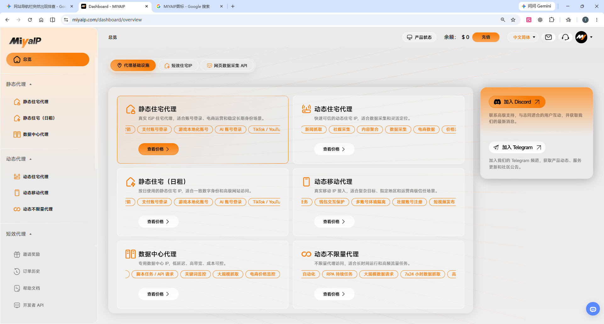
Task: Open browser three-dot menu
Action: [x=597, y=20]
